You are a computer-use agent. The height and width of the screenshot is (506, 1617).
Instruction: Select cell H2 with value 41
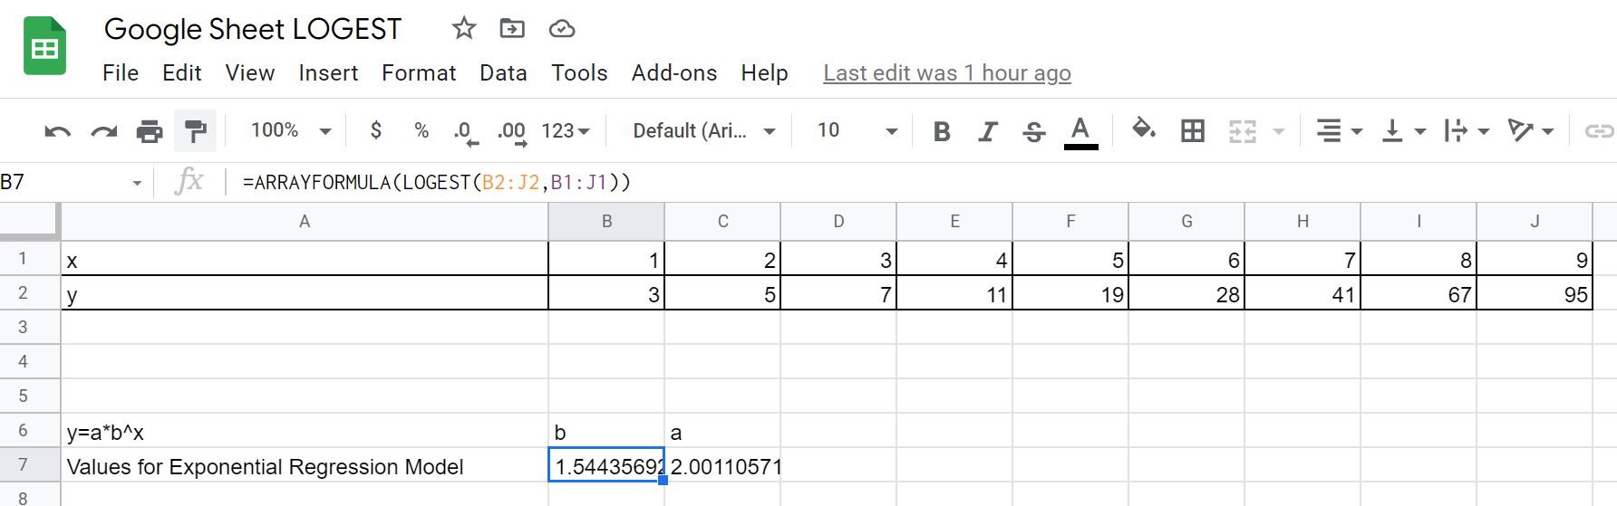[x=1302, y=293]
